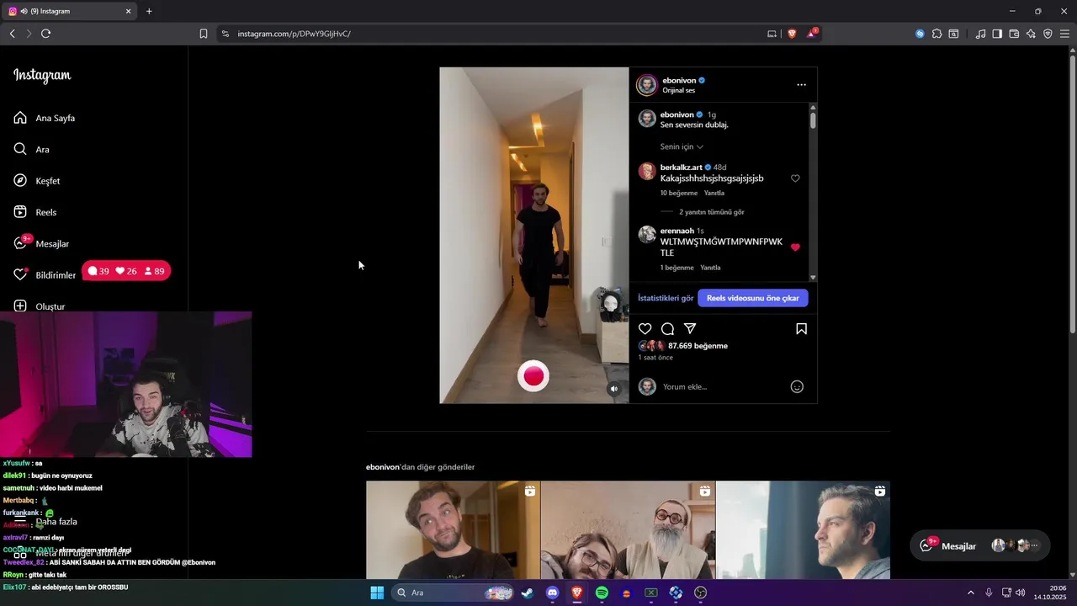Open Windows Start menu
The width and height of the screenshot is (1077, 606).
[x=377, y=593]
